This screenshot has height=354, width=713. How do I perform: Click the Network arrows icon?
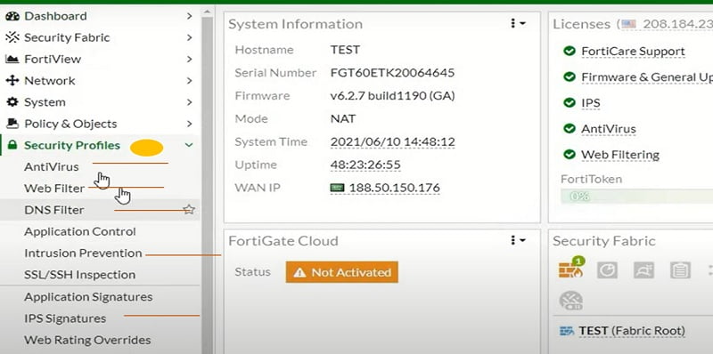pos(12,80)
